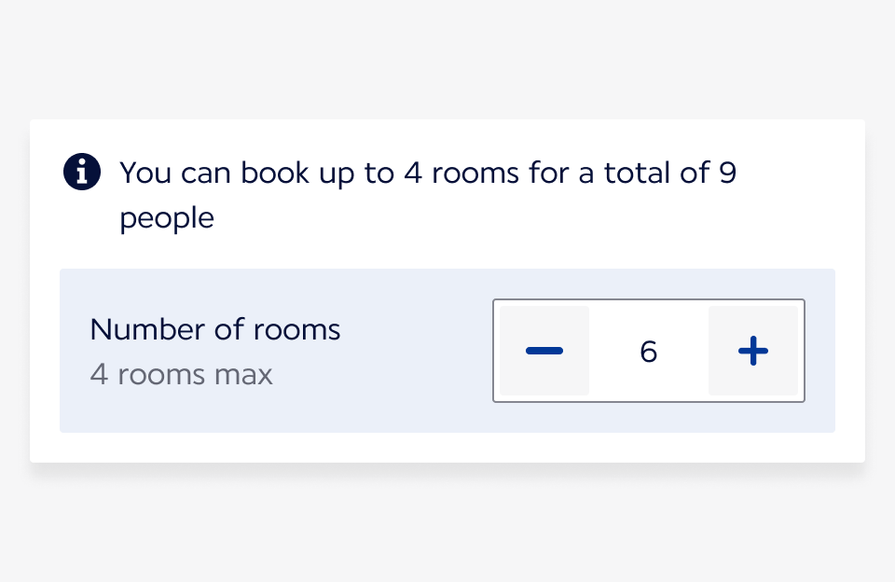Tap the dark circular "i" info symbol

pos(82,173)
